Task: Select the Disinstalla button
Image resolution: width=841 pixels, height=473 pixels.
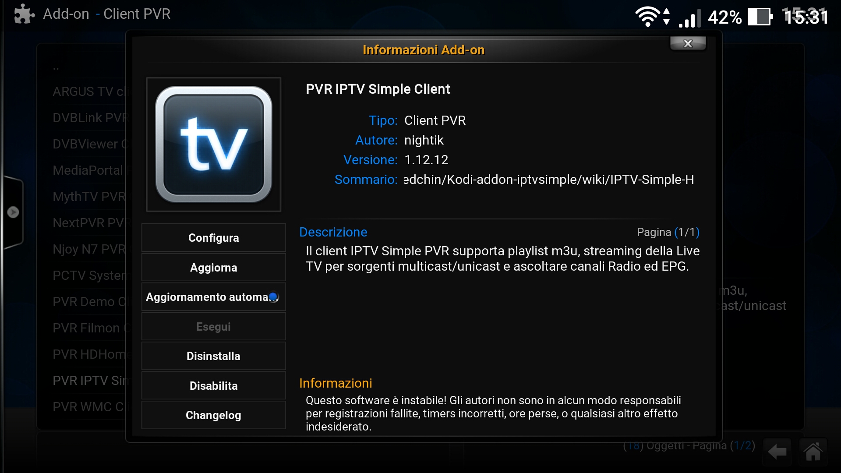Action: pos(214,356)
